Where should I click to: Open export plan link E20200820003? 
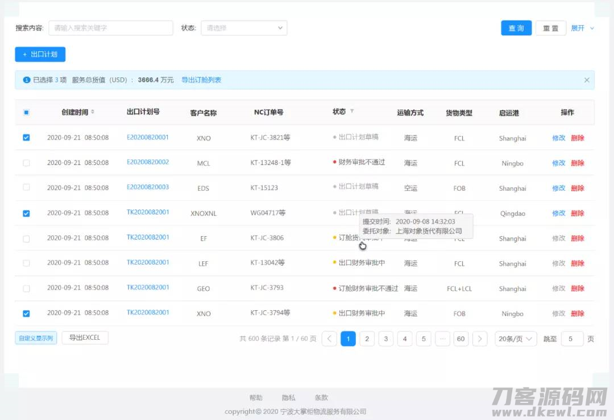coord(148,187)
